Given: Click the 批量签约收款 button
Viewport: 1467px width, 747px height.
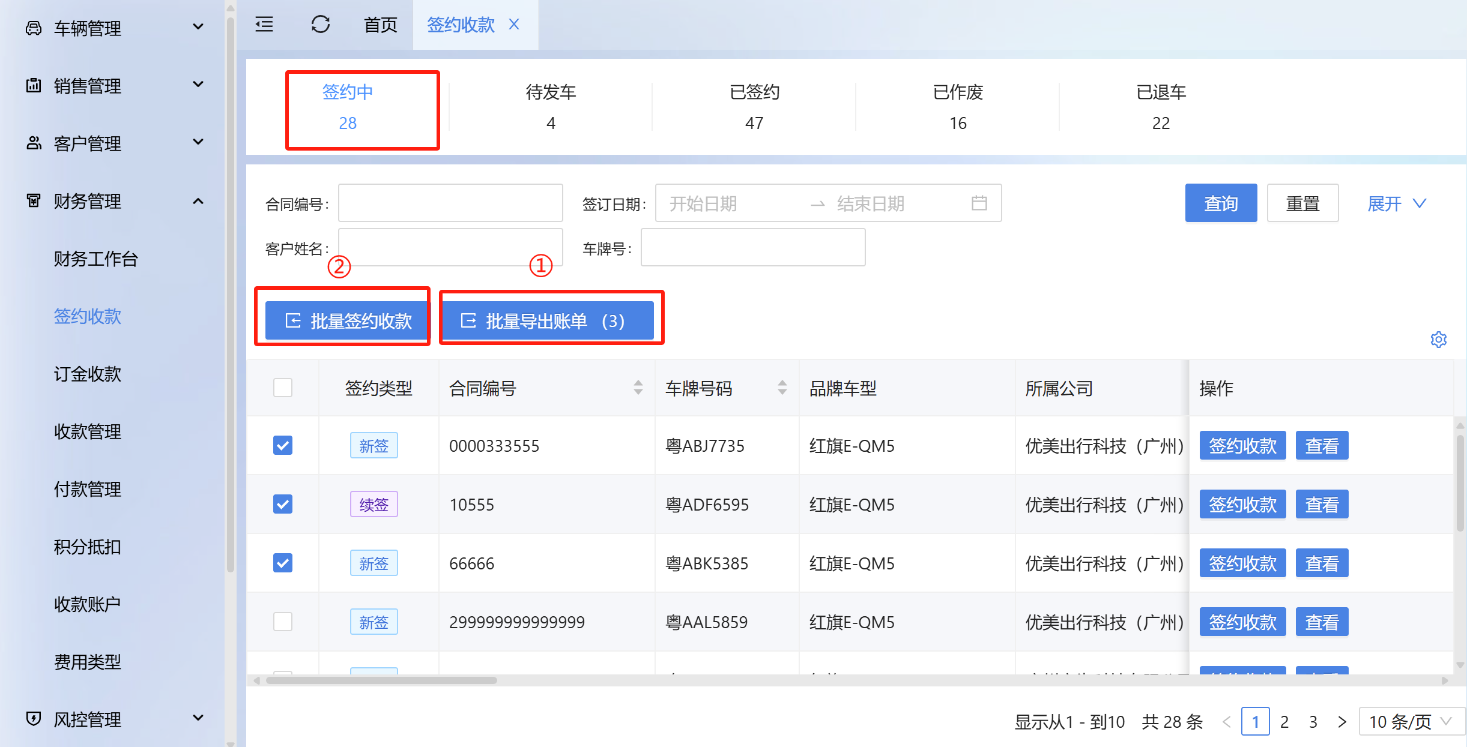Looking at the screenshot, I should (x=348, y=321).
